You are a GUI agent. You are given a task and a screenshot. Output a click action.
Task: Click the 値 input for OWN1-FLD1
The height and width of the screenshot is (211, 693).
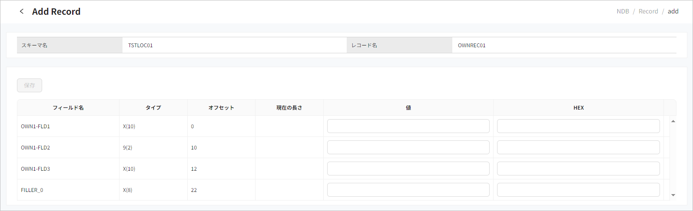(x=408, y=126)
